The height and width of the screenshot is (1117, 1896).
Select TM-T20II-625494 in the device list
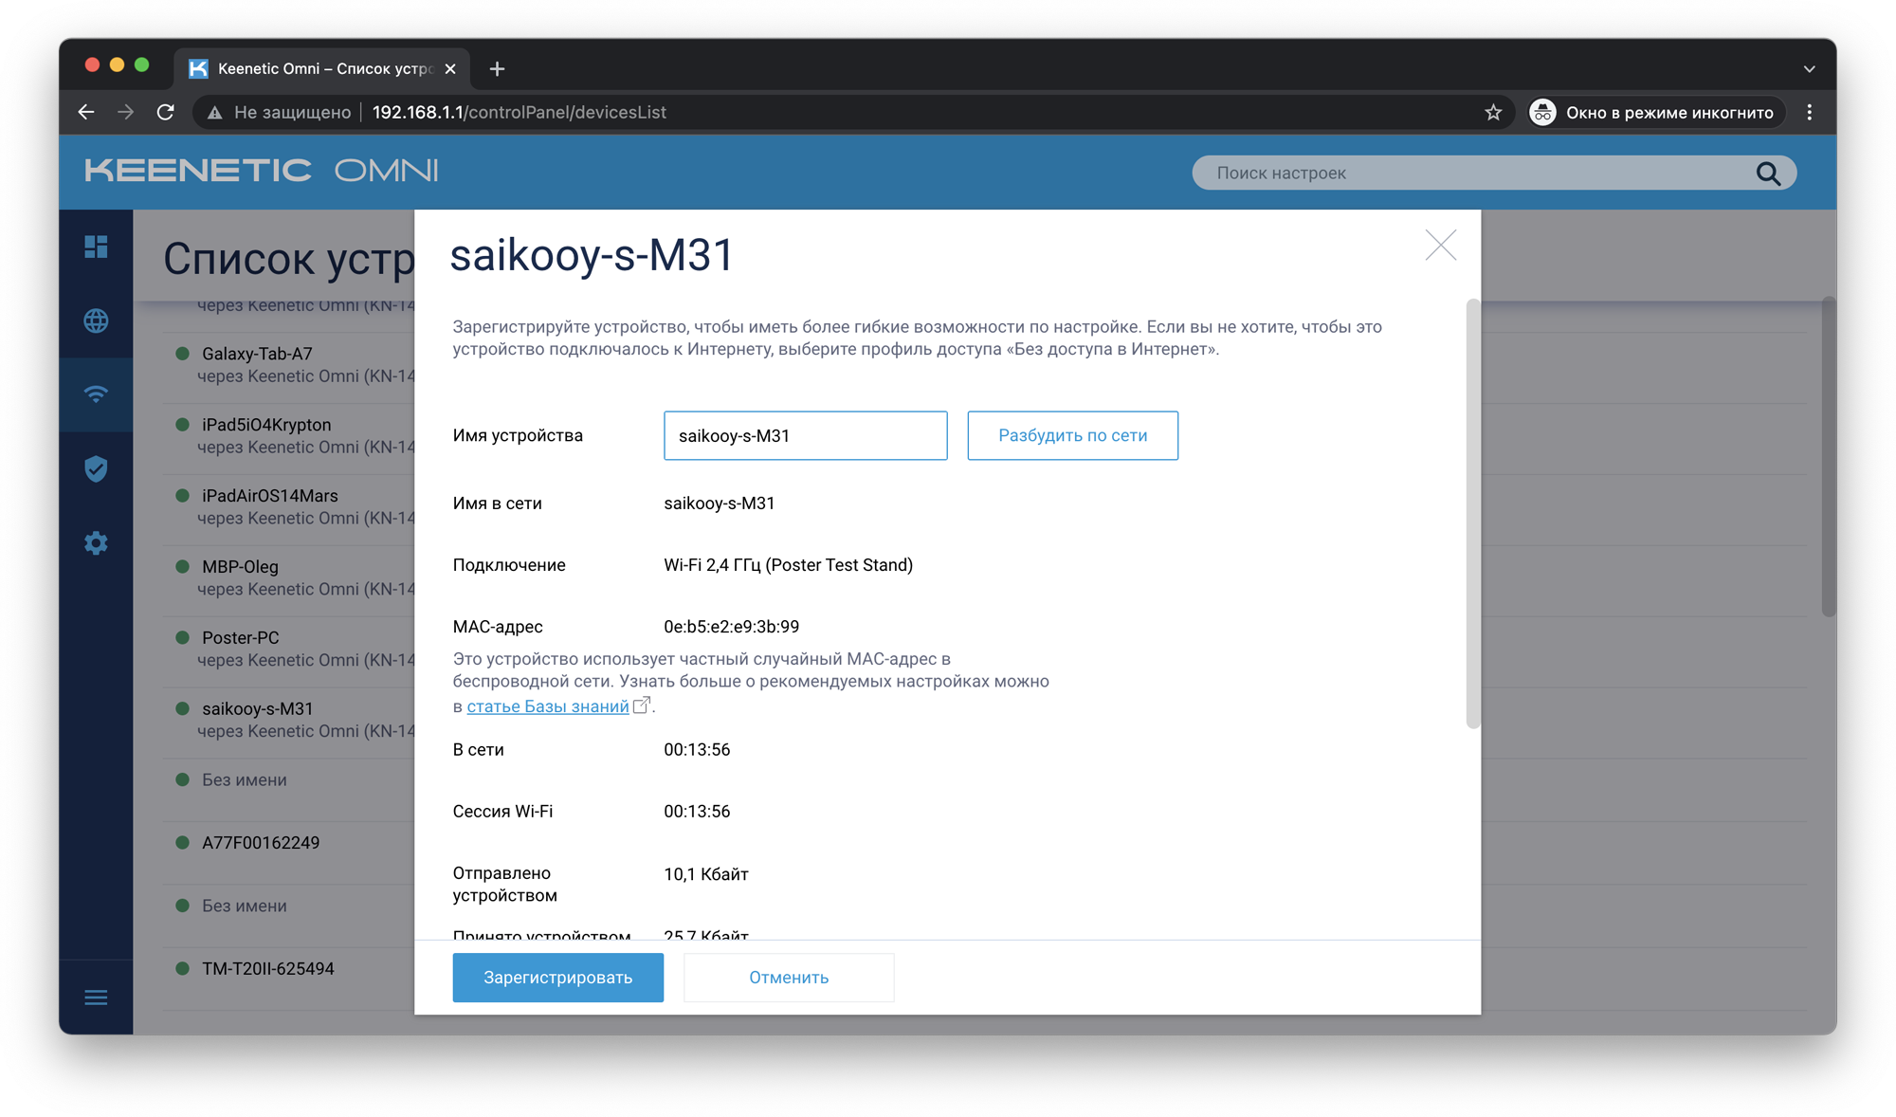pos(267,969)
